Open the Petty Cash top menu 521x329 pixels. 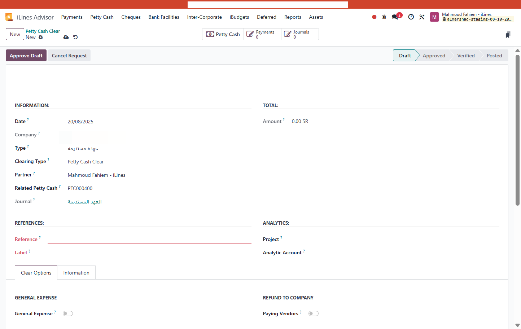[102, 17]
